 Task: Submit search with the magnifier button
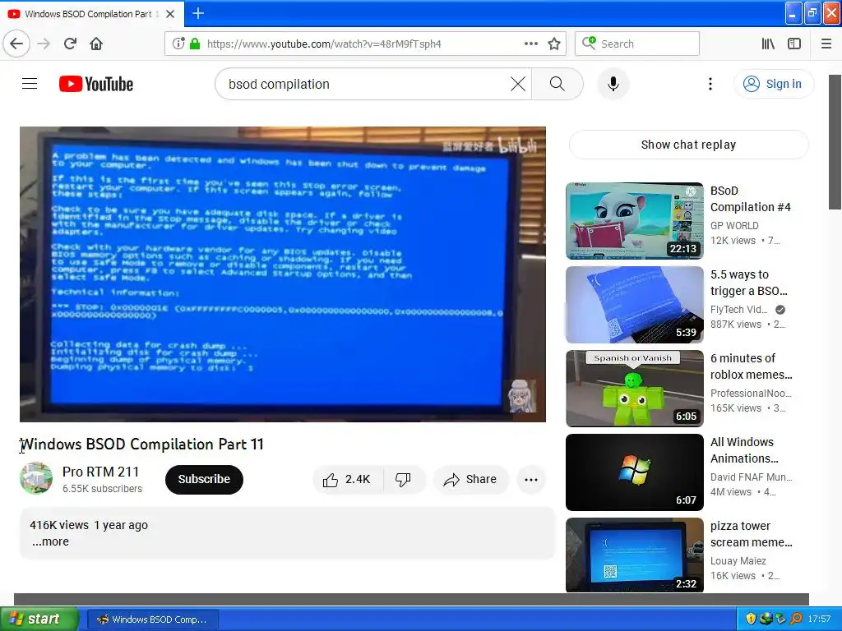[557, 84]
